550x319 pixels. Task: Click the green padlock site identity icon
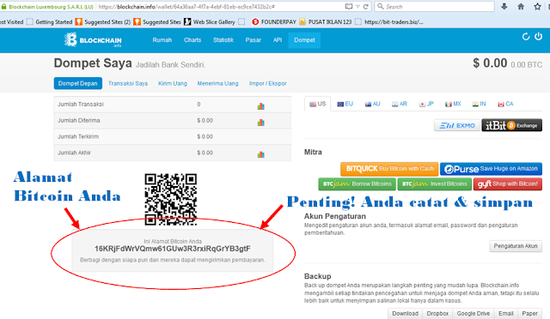(x=3, y=7)
